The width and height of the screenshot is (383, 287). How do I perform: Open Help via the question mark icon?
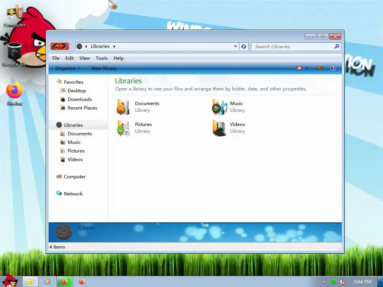point(333,68)
